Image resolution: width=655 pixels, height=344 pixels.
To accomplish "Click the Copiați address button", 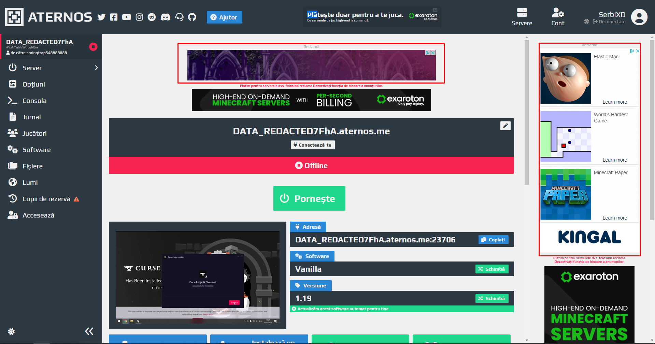I will pos(494,240).
